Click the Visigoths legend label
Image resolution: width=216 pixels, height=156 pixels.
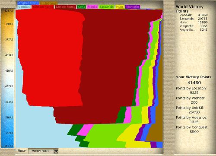(x=133, y=7)
